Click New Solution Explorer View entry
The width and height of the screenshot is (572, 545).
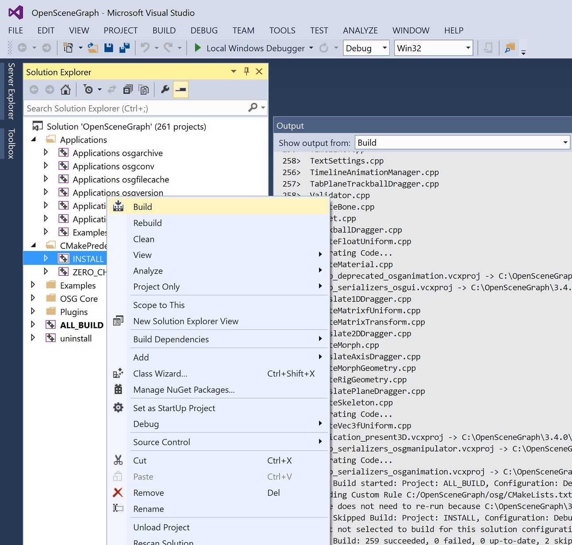pos(218,321)
